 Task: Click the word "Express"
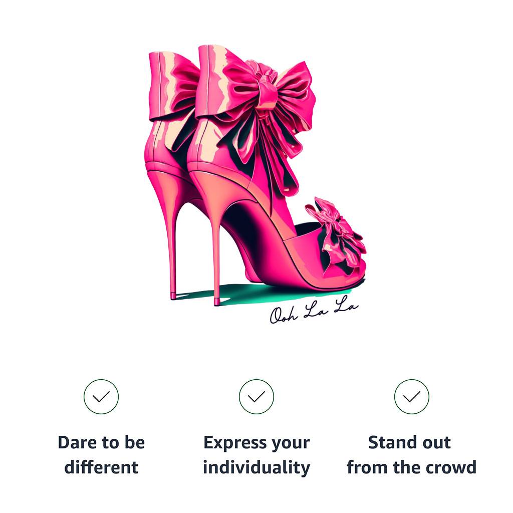[234, 443]
